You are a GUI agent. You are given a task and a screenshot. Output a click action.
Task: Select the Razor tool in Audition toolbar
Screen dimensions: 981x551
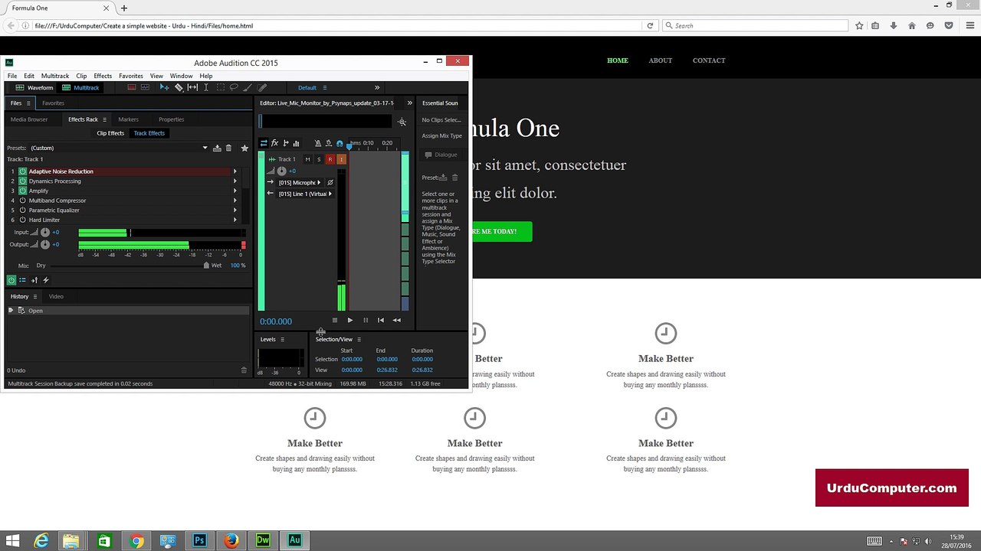[179, 87]
